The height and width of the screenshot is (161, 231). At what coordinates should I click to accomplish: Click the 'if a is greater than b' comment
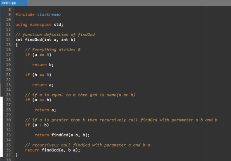tap(121, 120)
